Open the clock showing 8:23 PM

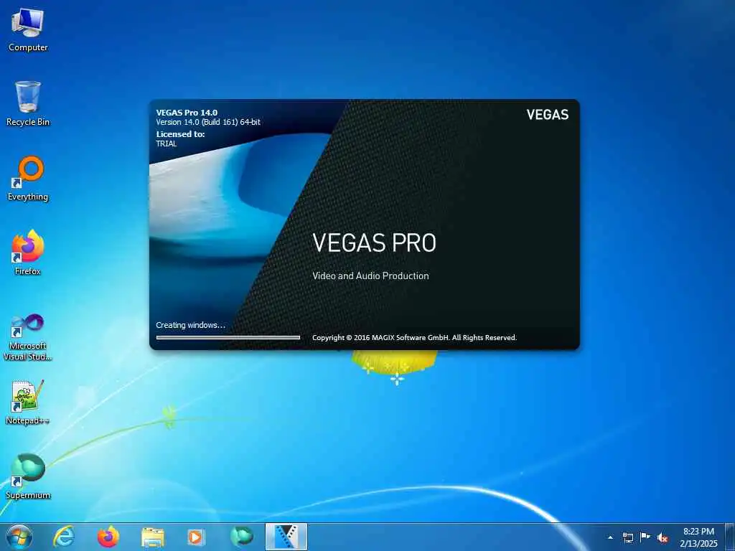coord(698,537)
